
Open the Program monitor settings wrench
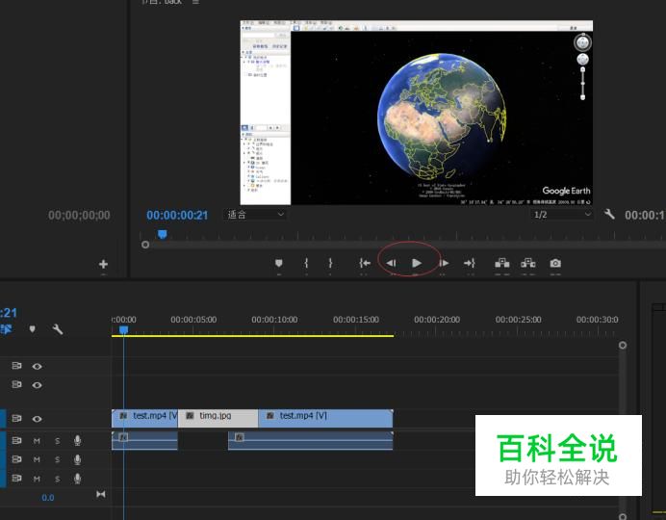tap(609, 214)
